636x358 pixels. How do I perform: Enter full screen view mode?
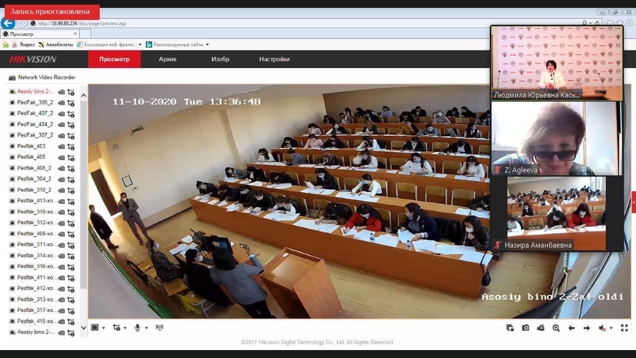(625, 328)
